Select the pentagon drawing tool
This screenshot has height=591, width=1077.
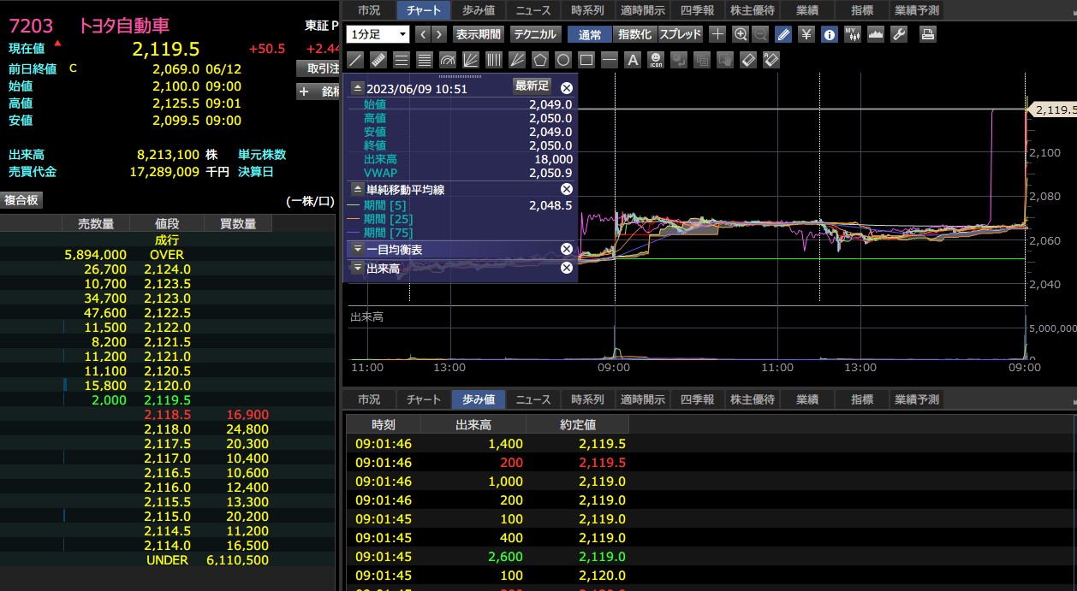click(540, 60)
